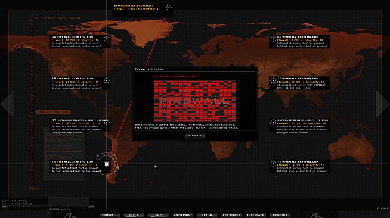Screen dimensions: 390x218
Task: Click the [_ATTACK_FIREWALL] status text at bottom-left
Action: (15, 201)
